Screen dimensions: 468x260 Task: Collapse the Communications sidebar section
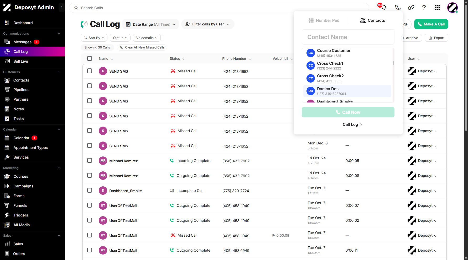[59, 34]
